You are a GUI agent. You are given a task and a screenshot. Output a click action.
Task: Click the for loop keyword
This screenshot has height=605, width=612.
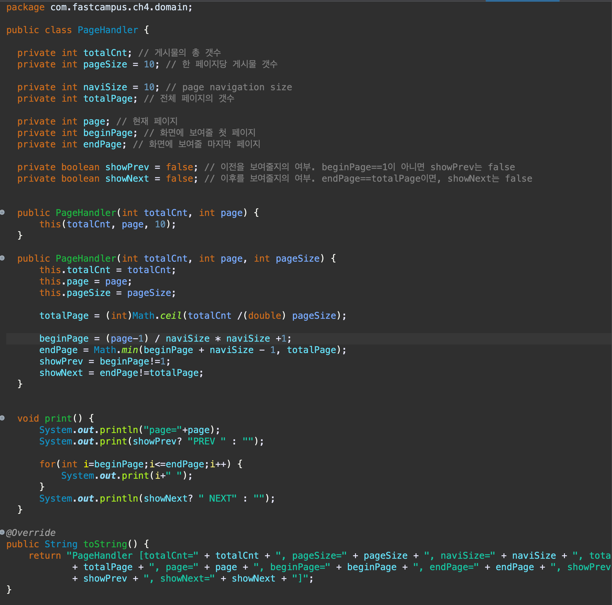[x=47, y=464]
